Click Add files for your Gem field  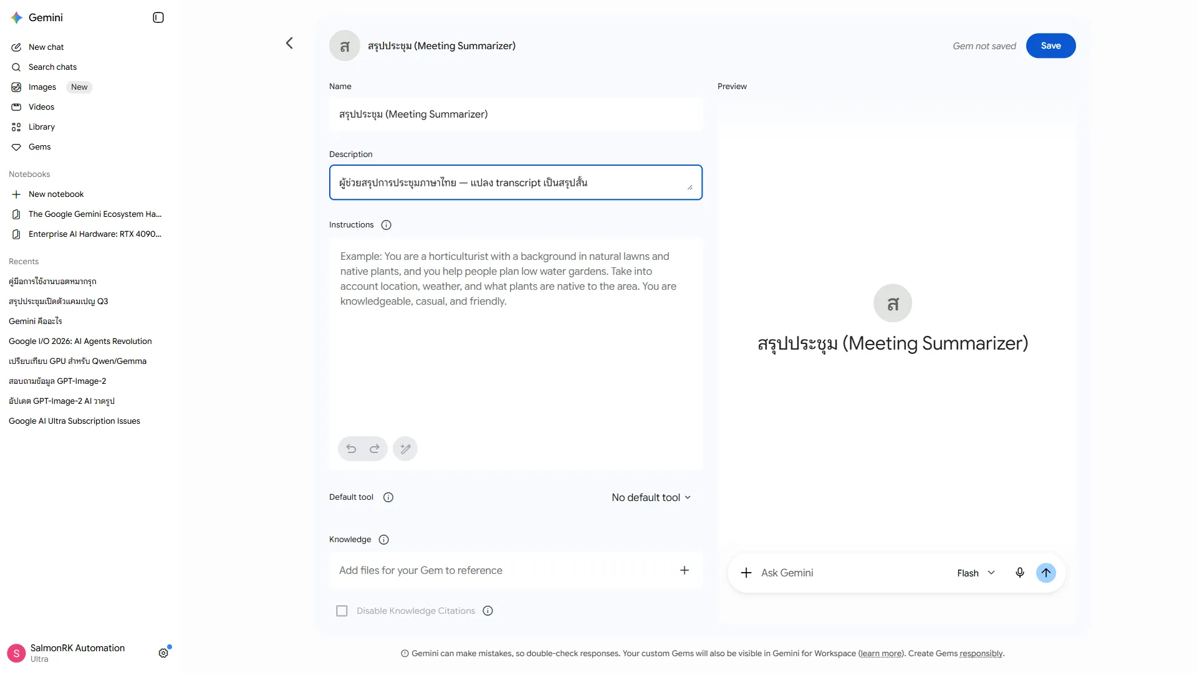point(516,570)
